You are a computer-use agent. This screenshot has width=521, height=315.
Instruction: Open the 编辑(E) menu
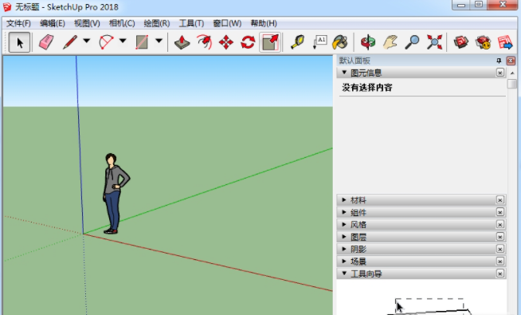pos(52,23)
